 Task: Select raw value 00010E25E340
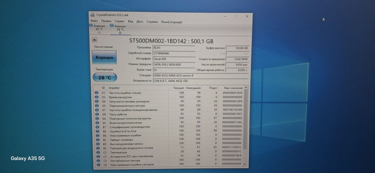tap(232, 110)
